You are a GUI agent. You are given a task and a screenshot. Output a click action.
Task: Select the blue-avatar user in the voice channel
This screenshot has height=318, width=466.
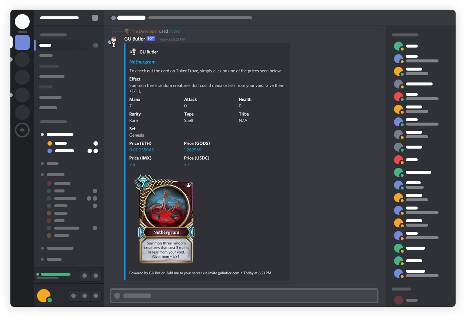50,151
